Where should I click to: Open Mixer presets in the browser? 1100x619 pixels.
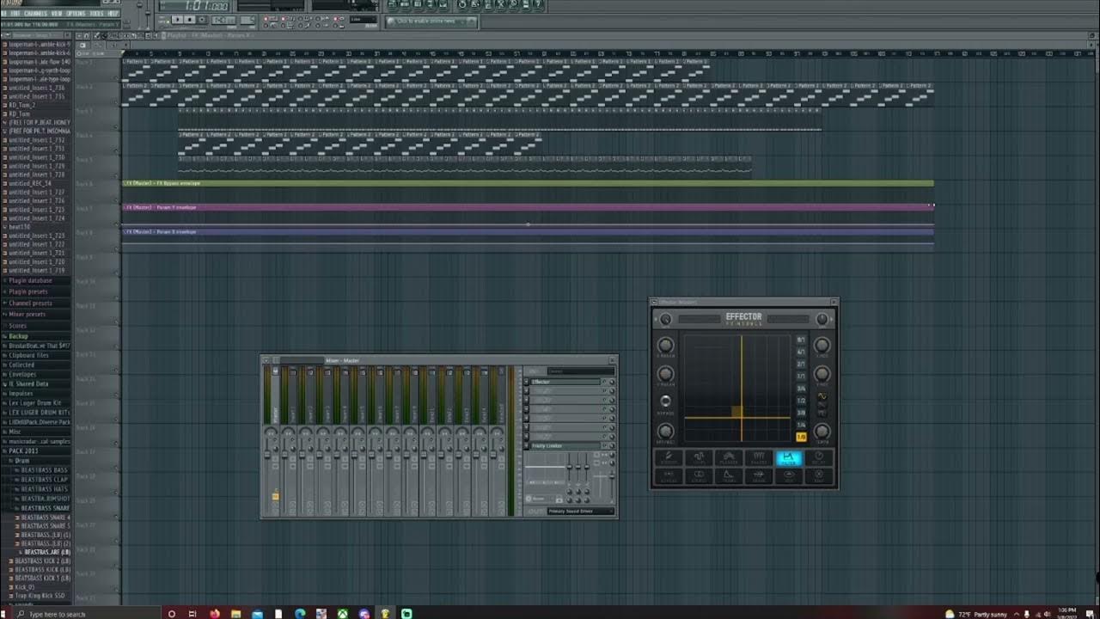pos(27,314)
